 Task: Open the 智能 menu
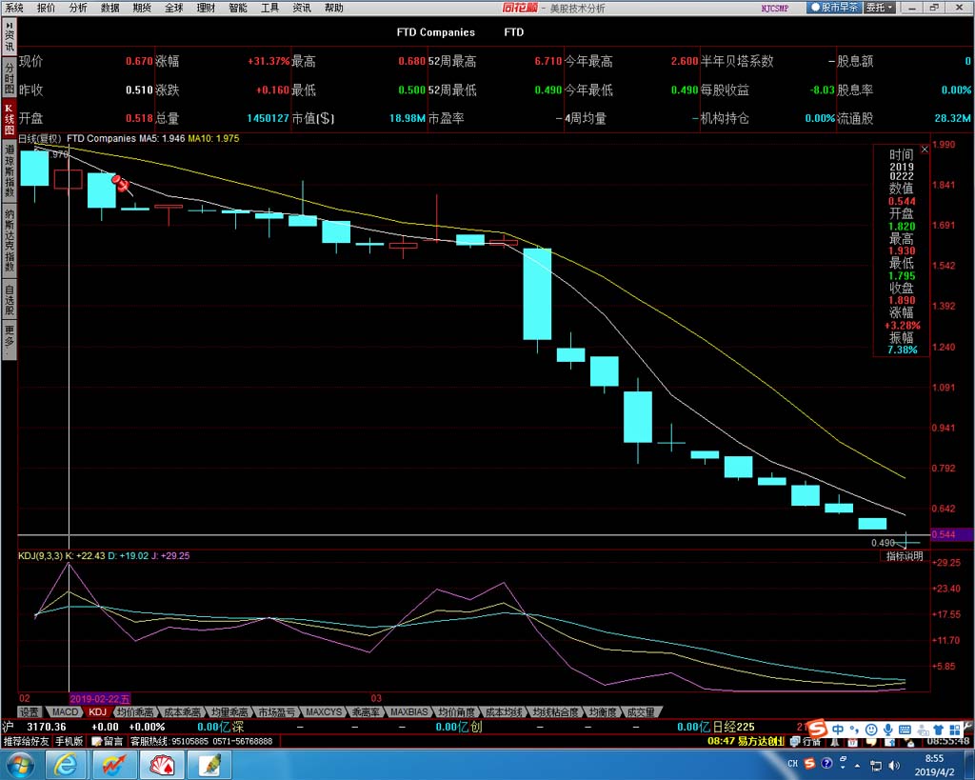click(238, 8)
